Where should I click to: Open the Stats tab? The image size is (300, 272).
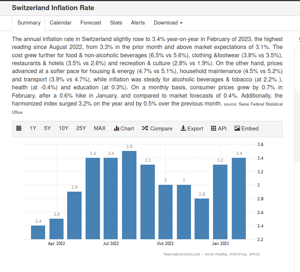[116, 23]
